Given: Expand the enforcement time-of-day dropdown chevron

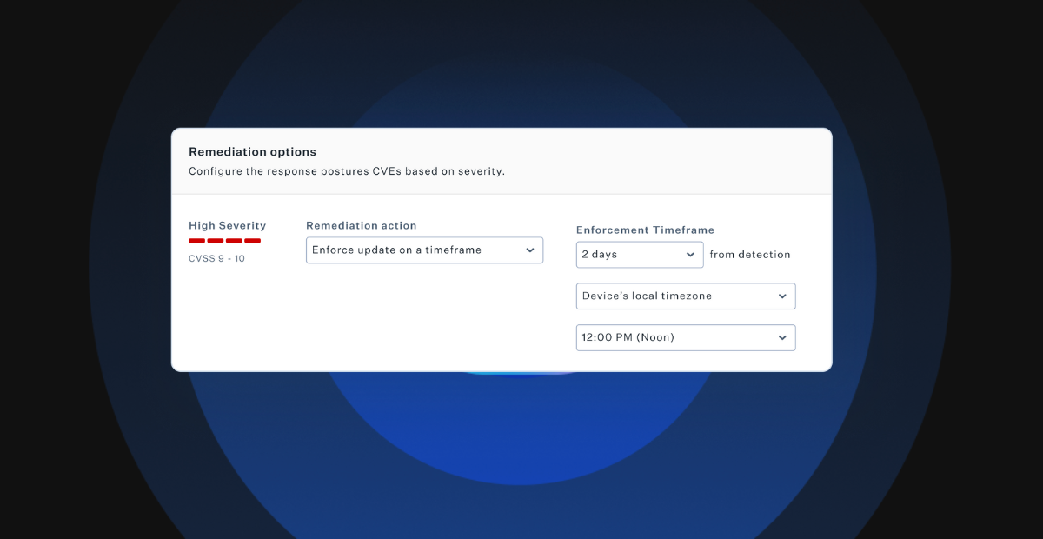Looking at the screenshot, I should coord(781,337).
